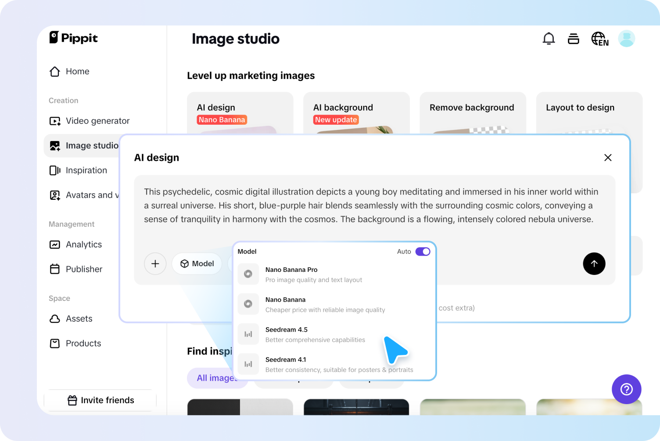Viewport: 660px width, 441px height.
Task: Open the first dark inspiration thumbnail
Action: tap(240, 407)
